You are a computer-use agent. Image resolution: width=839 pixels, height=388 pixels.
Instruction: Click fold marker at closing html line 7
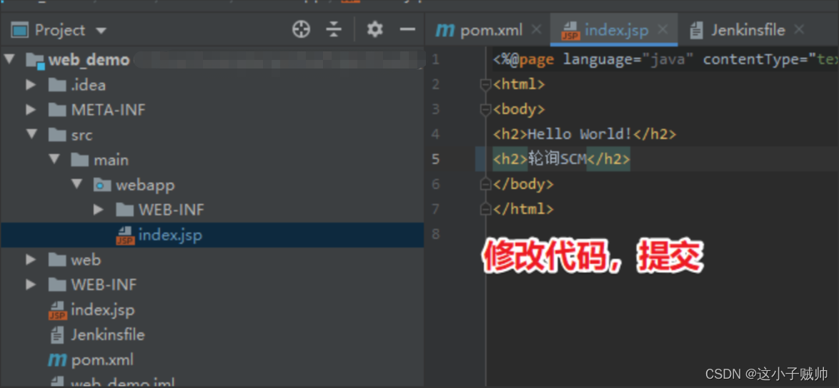[485, 209]
